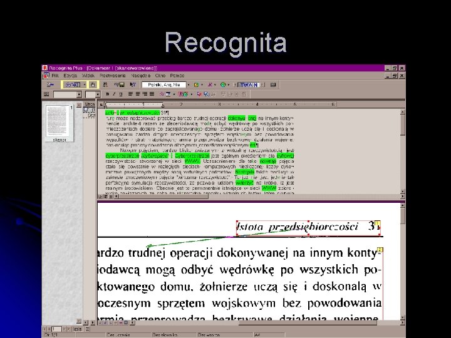Select the TWAIN scanner source field
This screenshot has width=451, height=338.
point(249,84)
